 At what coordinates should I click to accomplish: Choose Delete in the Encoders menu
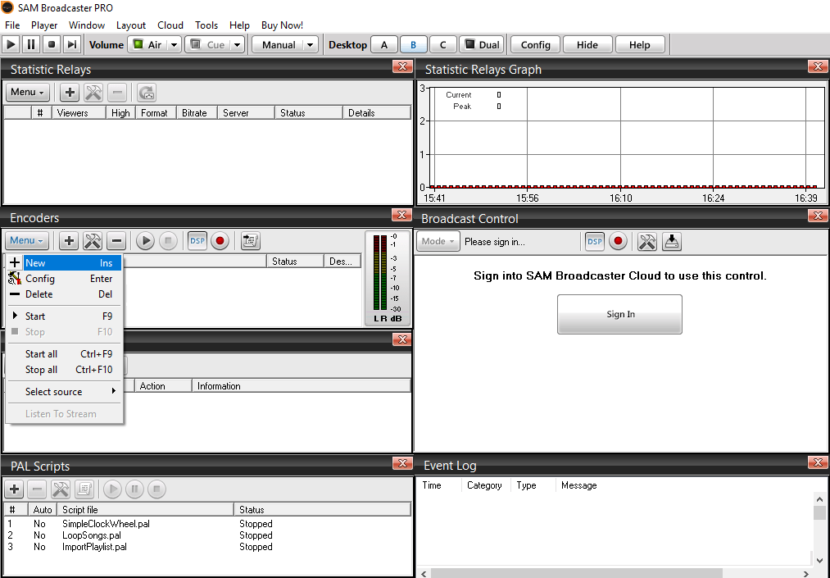click(64, 294)
